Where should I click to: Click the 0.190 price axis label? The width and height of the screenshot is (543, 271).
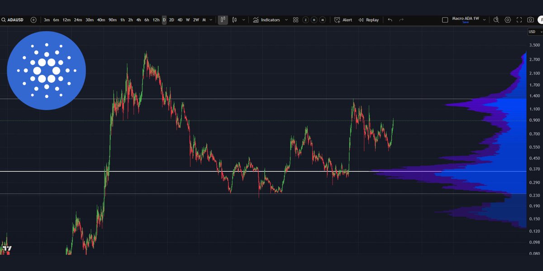point(534,206)
